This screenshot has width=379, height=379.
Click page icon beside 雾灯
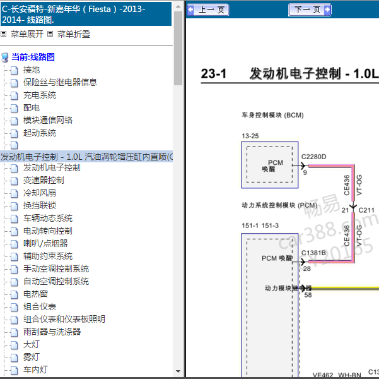tap(15, 357)
